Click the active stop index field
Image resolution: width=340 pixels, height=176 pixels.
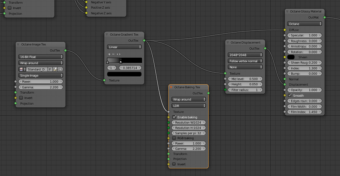coord(112,68)
